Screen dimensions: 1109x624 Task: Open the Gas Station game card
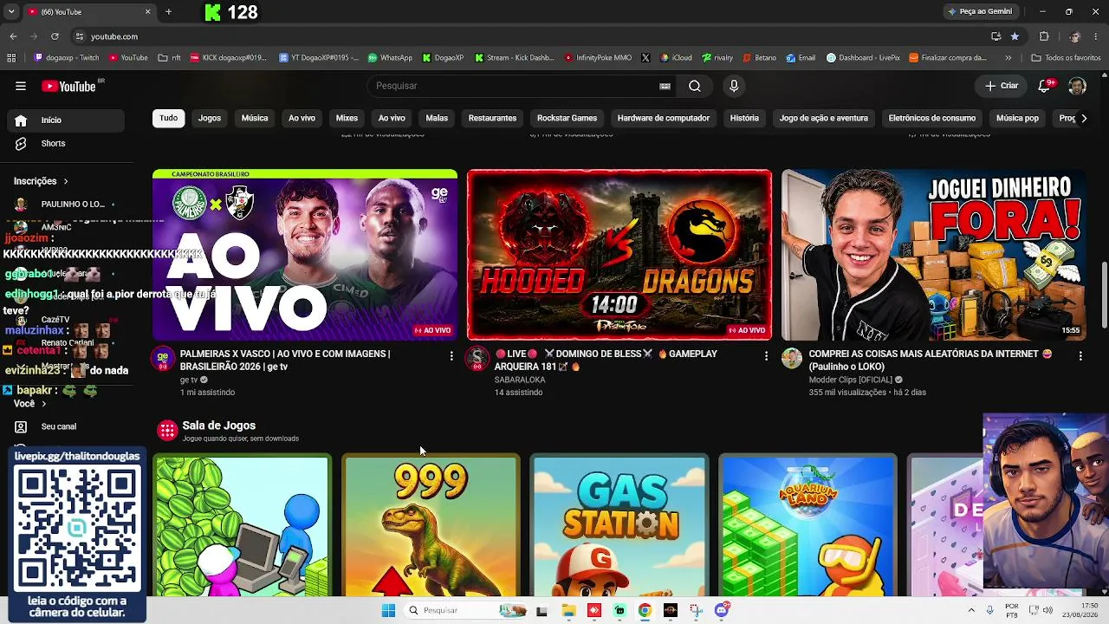(619, 525)
